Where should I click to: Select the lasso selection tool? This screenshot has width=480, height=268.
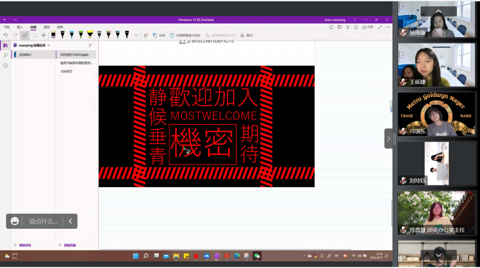34,35
